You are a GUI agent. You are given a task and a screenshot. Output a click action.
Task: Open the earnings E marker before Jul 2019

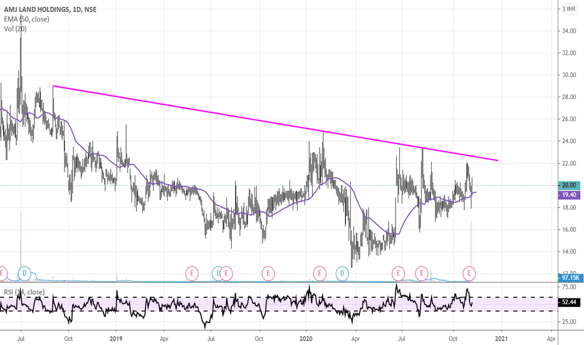192,273
